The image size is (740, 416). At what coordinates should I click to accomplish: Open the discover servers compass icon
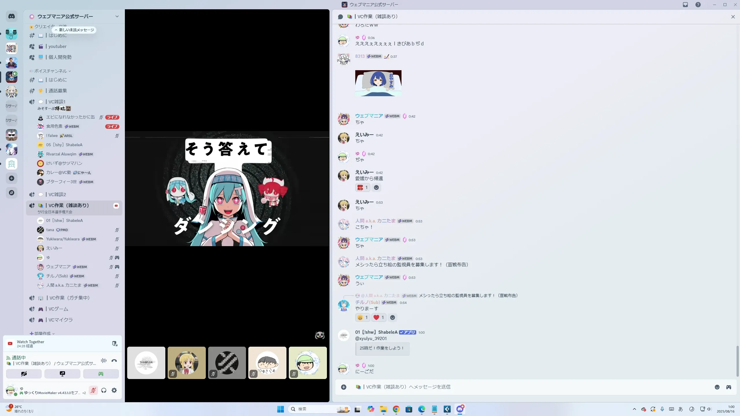12,193
